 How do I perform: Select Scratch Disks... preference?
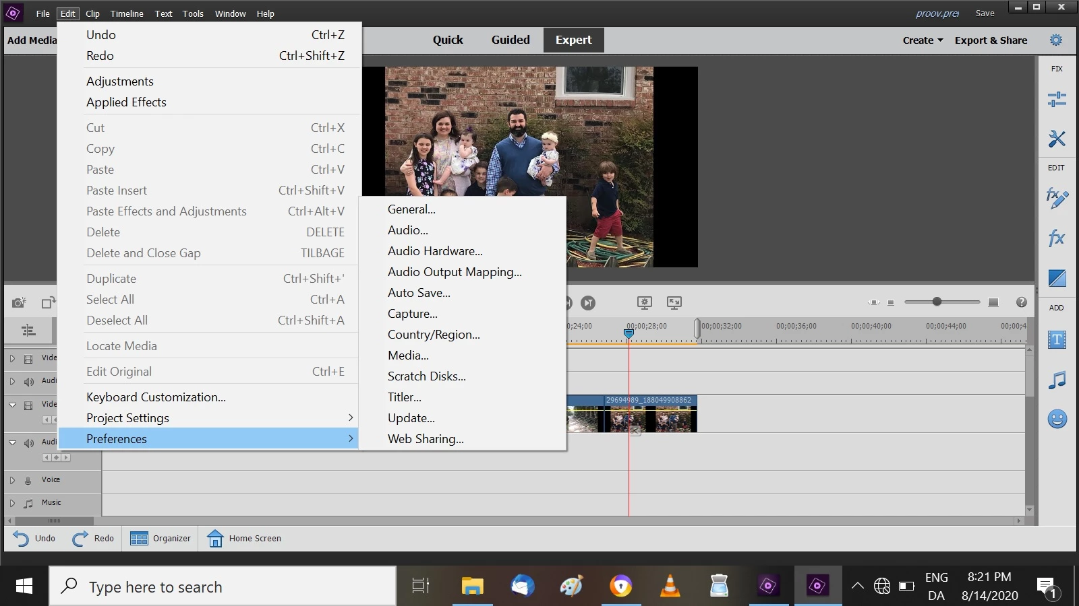point(463,376)
